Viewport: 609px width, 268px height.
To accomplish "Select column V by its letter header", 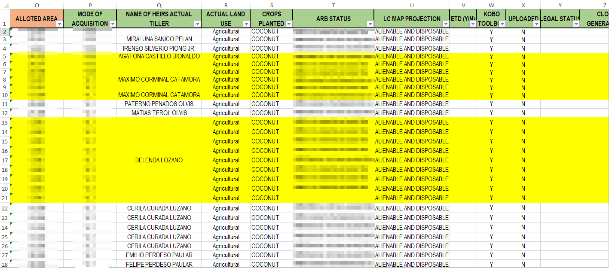I will (463, 5).
